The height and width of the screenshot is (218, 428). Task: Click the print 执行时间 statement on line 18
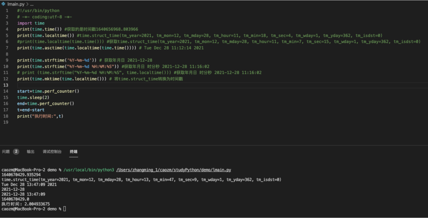tap(40, 116)
